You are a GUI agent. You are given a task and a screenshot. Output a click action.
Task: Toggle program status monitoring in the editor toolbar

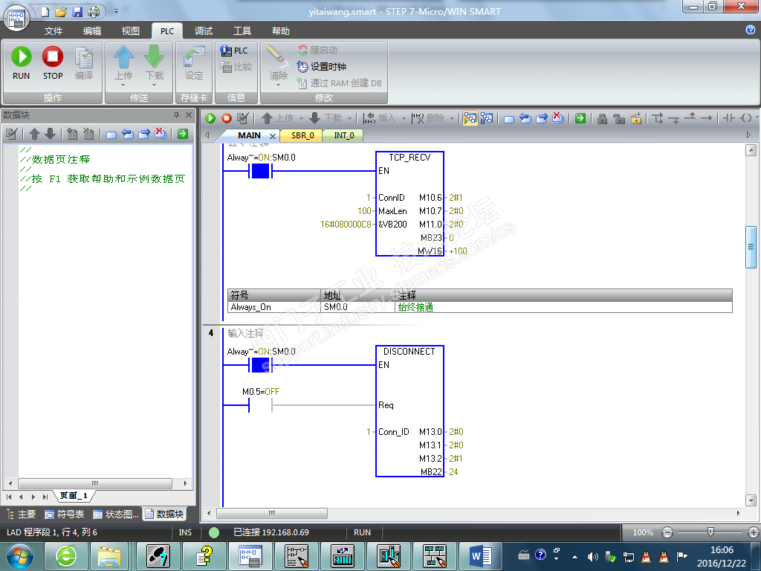[470, 118]
